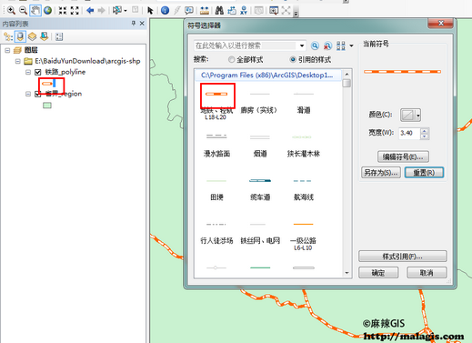Click the 编辑符号 button
The width and height of the screenshot is (472, 343).
pos(403,156)
